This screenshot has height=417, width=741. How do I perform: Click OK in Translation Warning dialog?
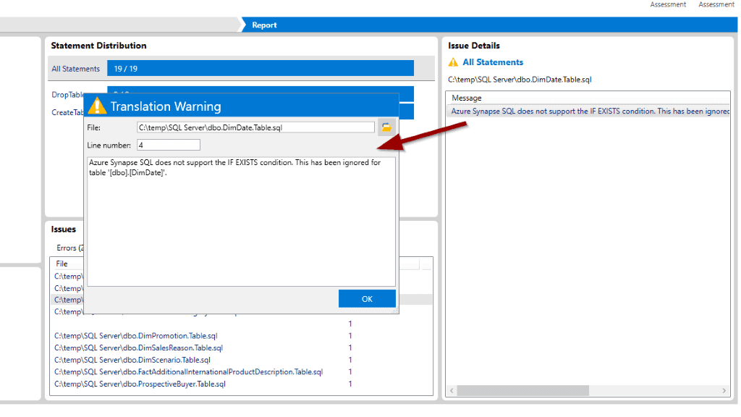pyautogui.click(x=367, y=299)
